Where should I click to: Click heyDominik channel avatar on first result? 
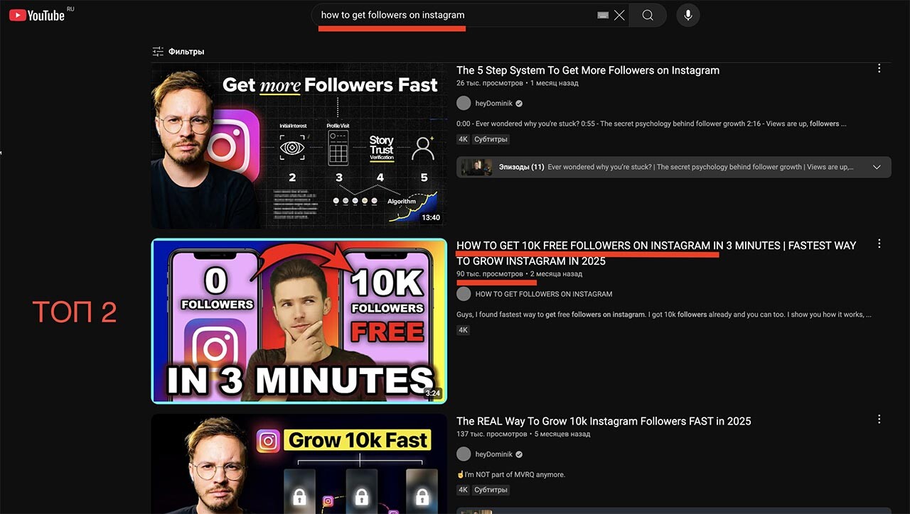(464, 104)
